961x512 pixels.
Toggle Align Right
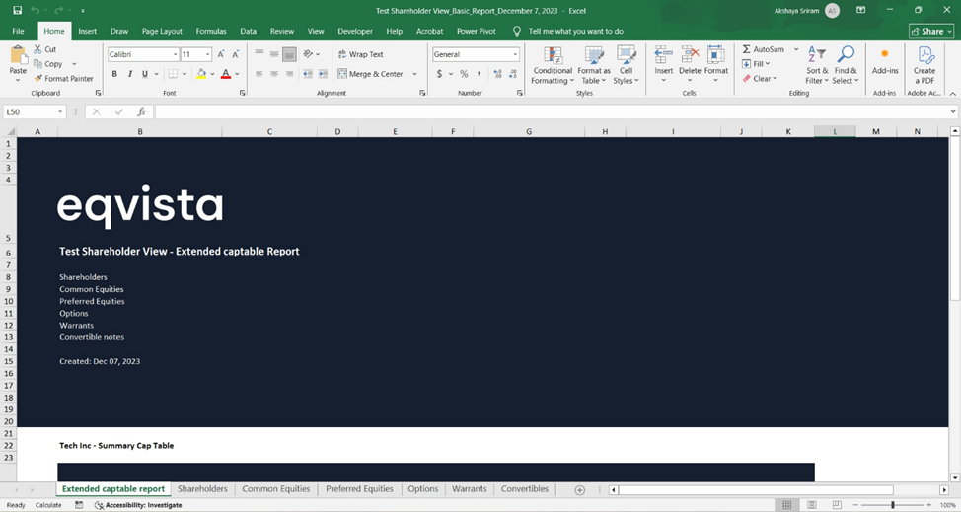(289, 73)
